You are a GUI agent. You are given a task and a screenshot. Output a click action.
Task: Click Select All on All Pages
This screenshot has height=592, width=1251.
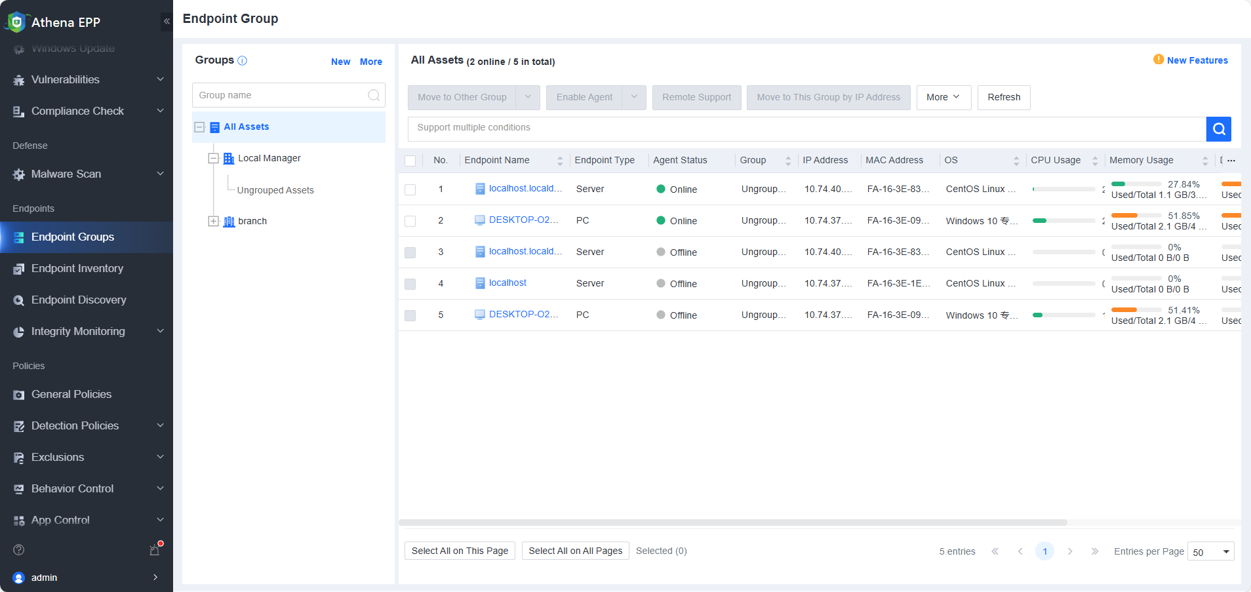576,551
